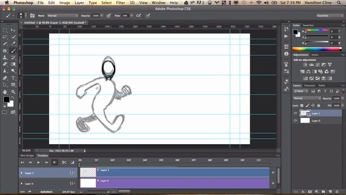The width and height of the screenshot is (346, 195).
Task: Open Spotlight search in menu bar
Action: click(339, 3)
